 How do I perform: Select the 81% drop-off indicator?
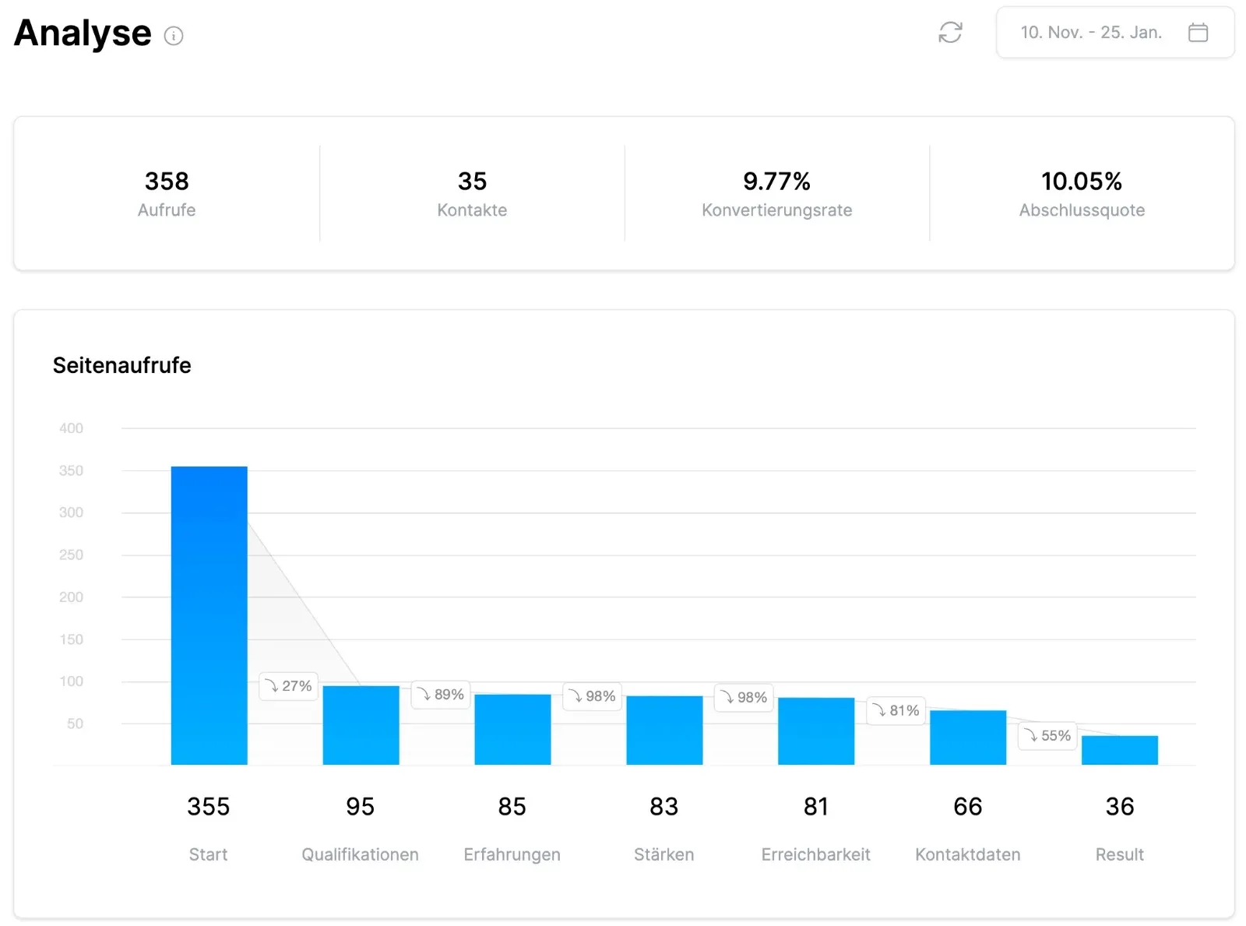[896, 710]
